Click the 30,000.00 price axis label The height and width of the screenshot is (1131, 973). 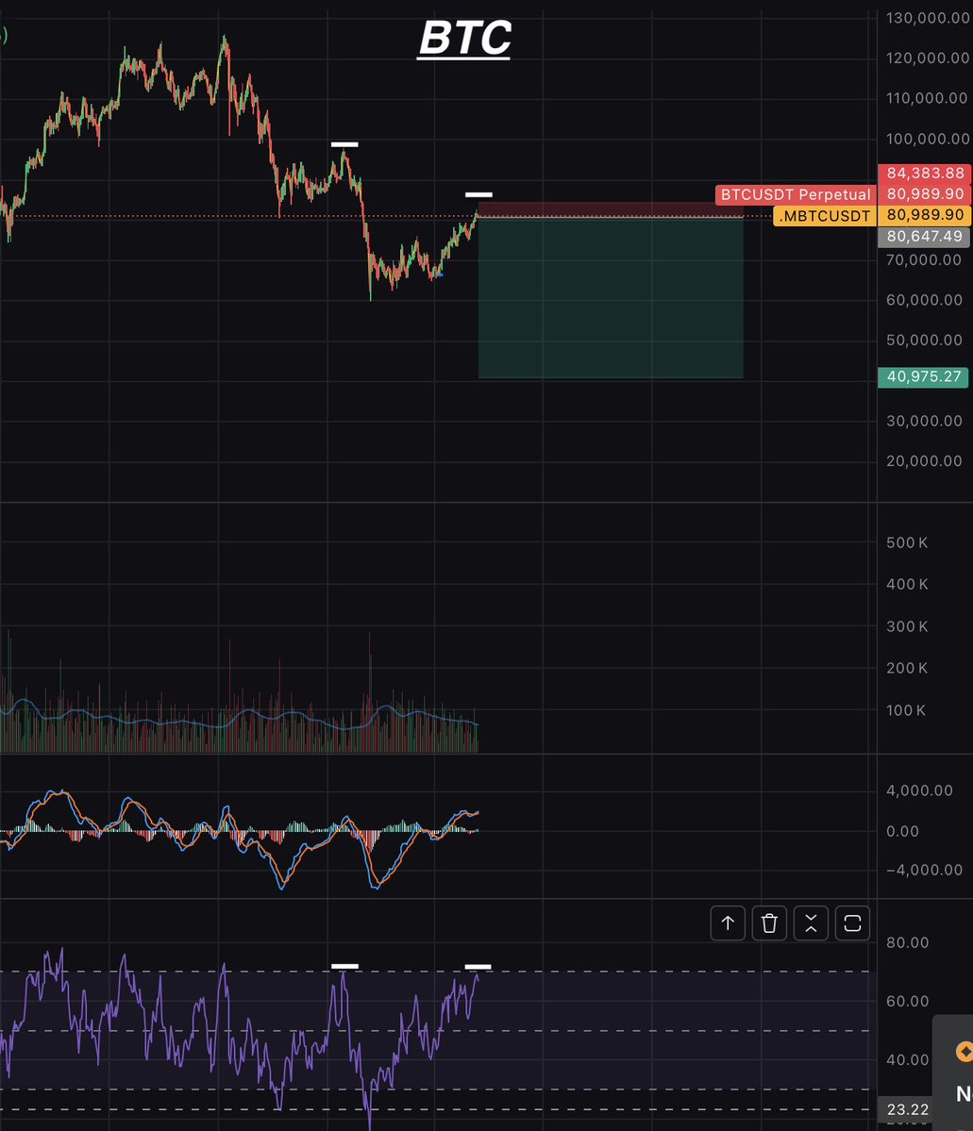pyautogui.click(x=924, y=421)
